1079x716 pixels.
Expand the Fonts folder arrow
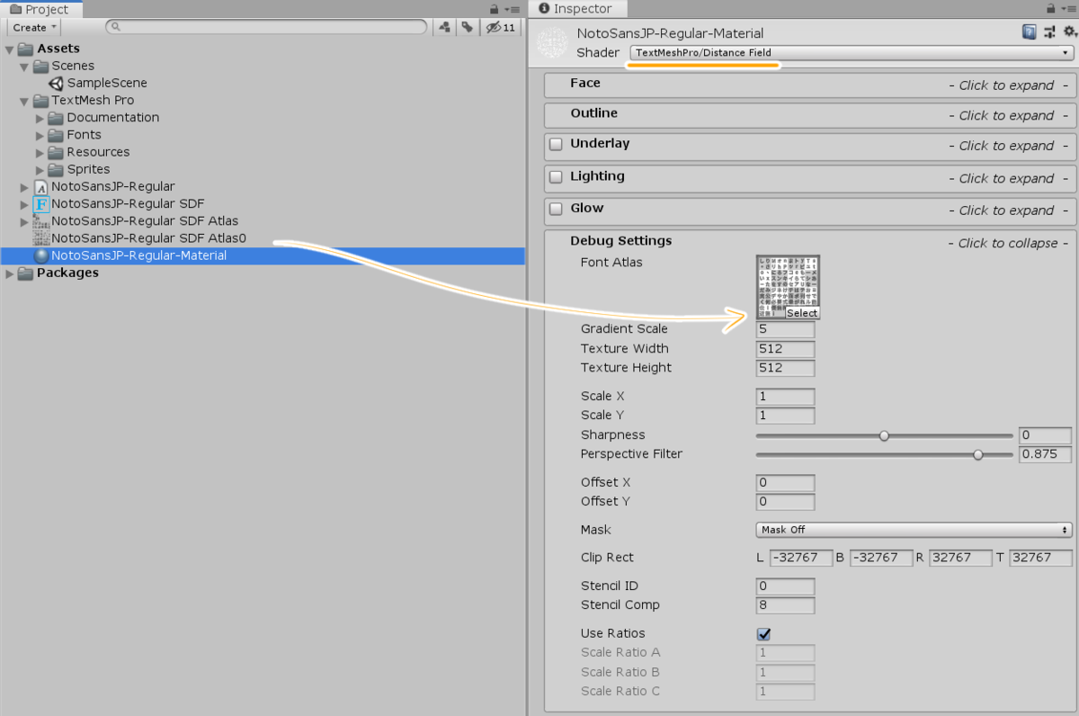[40, 135]
